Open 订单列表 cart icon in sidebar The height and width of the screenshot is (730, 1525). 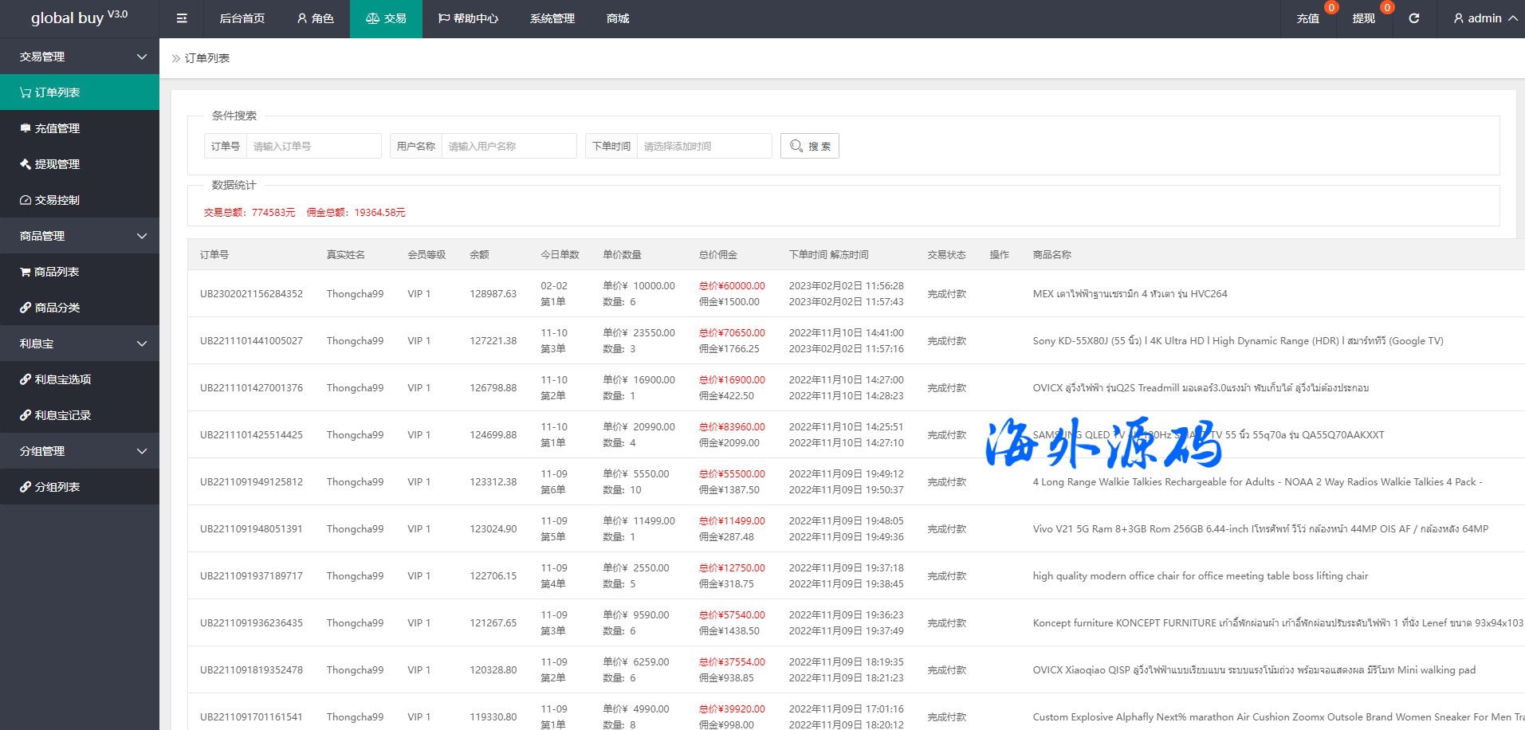(26, 92)
